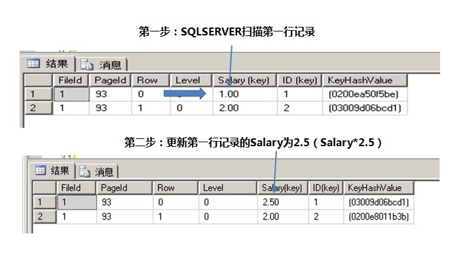Click Level 0 in row 2 of 第一步 grid

[x=191, y=108]
